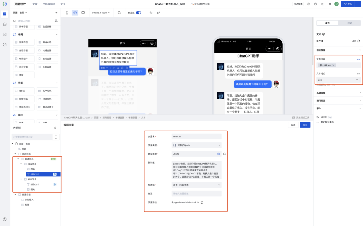Click the redo arrow icon
Image resolution: width=363 pixels, height=226 pixels.
coord(158,12)
